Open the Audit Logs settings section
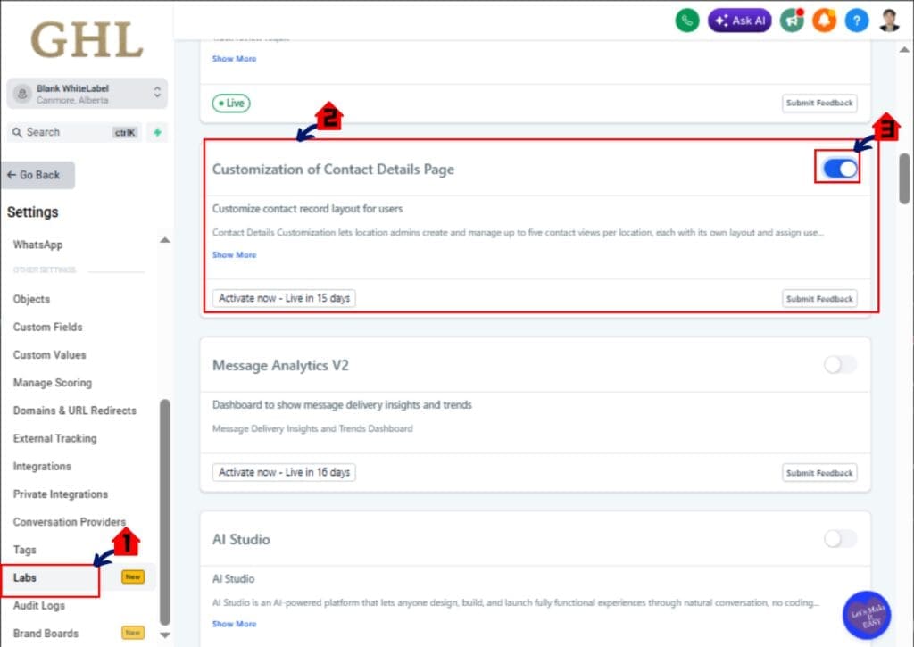The height and width of the screenshot is (647, 914). [x=38, y=605]
